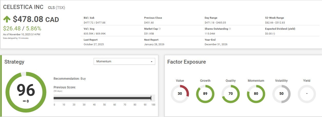Click the Momentum factor gauge showing 80
This screenshot has height=117, width=322.
coord(256,94)
